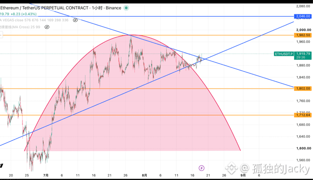Click the 1,560.00 price axis label
313x180 pixels.
pos(303,160)
